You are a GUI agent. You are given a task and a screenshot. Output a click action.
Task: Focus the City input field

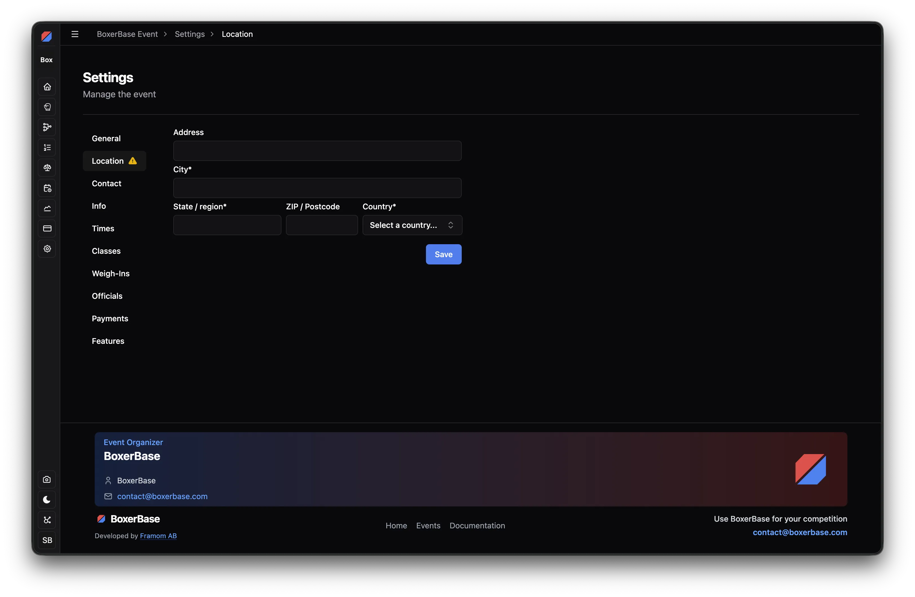click(317, 188)
